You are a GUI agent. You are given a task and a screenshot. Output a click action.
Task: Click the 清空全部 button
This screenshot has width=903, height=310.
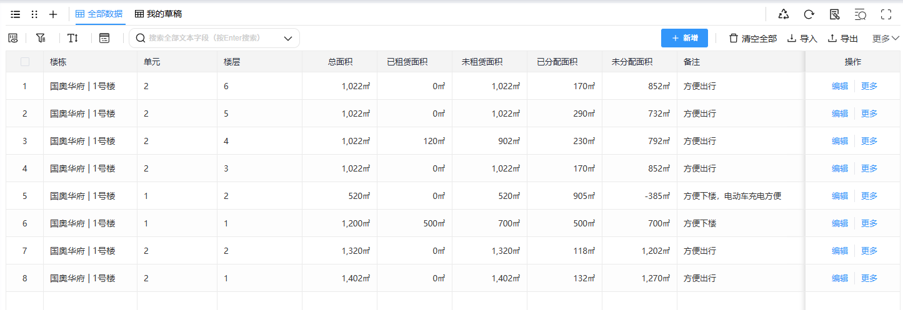point(753,38)
